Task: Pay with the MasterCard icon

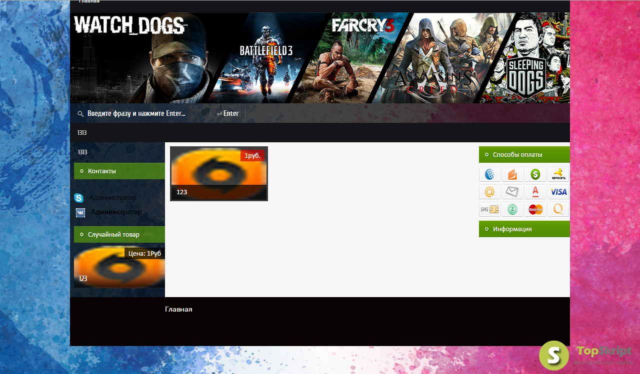Action: point(535,209)
